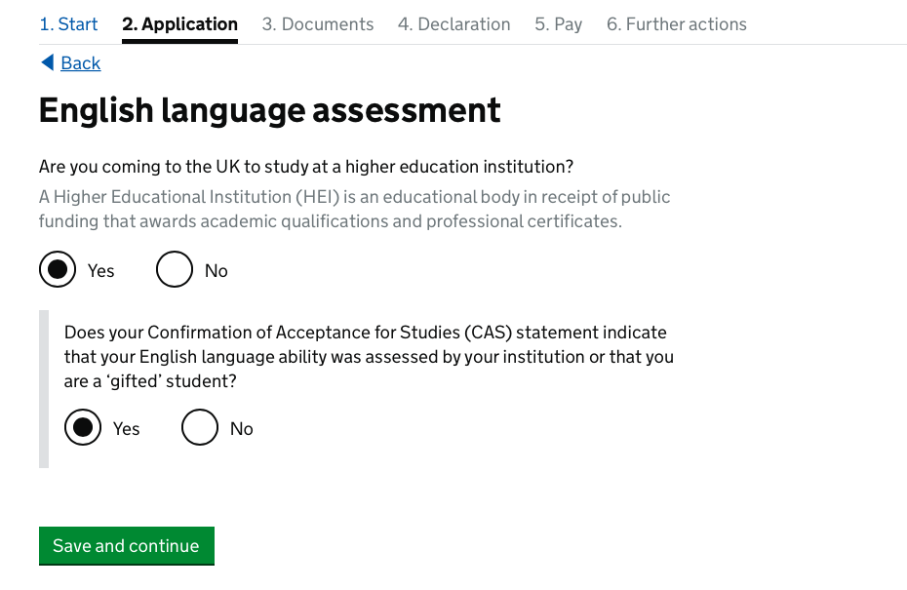Open the 1. Start step

68,24
